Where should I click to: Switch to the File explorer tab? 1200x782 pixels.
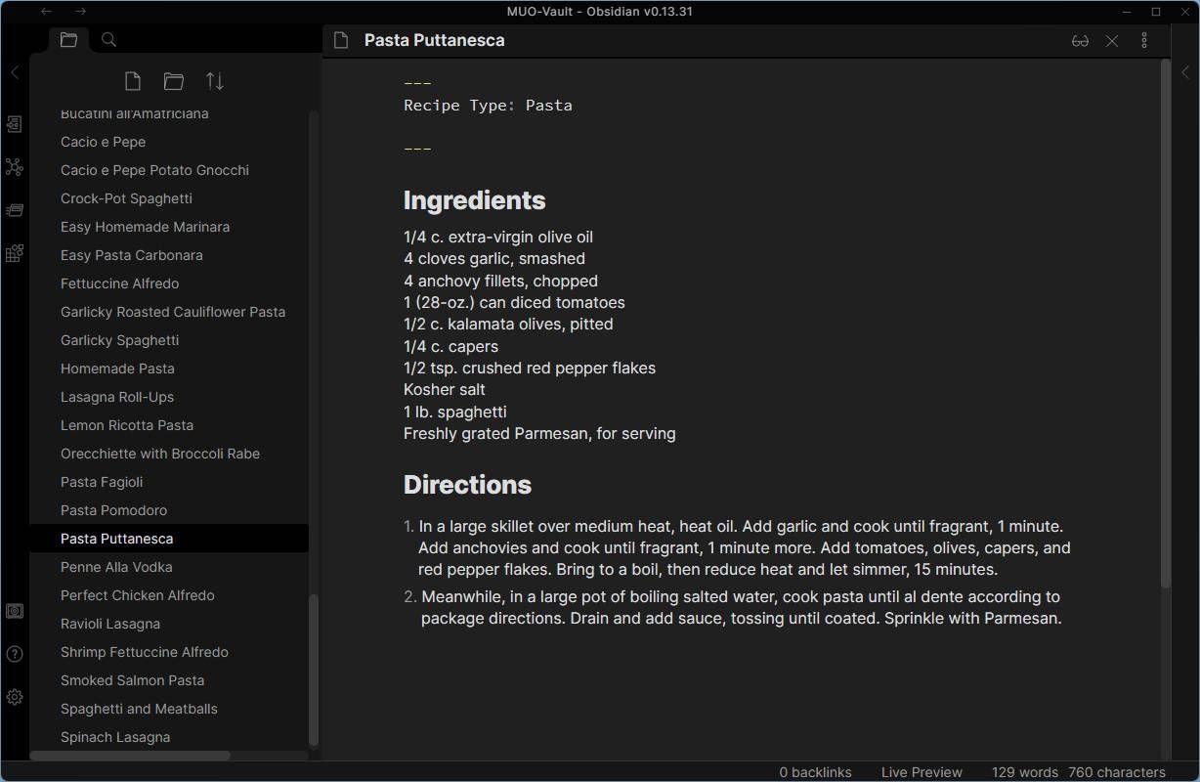[x=68, y=40]
